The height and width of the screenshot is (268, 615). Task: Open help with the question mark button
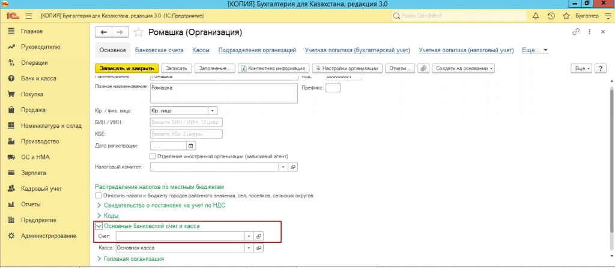tap(601, 68)
